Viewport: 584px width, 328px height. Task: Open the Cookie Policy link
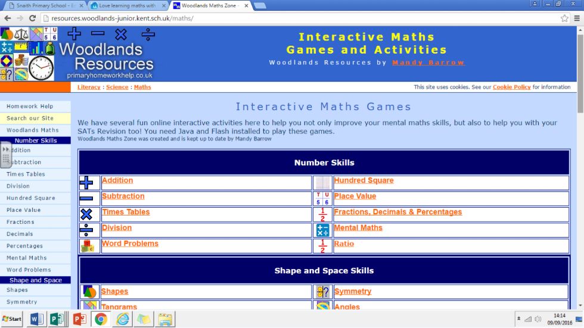511,87
